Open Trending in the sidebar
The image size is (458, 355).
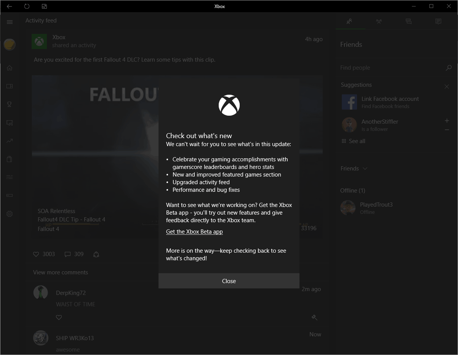10,141
